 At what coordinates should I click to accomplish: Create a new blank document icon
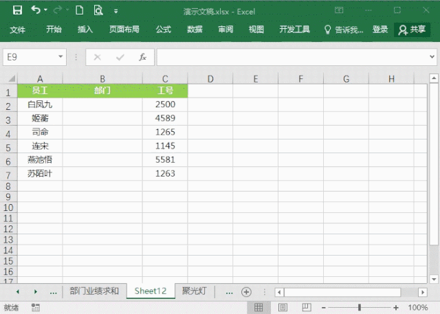pyautogui.click(x=80, y=10)
